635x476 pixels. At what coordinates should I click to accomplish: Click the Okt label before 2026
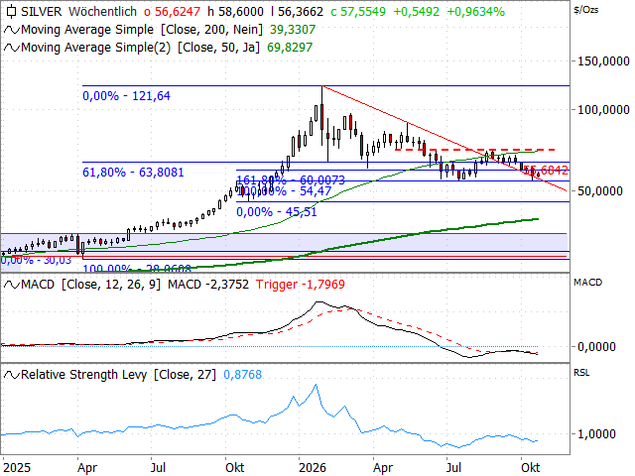click(x=234, y=468)
